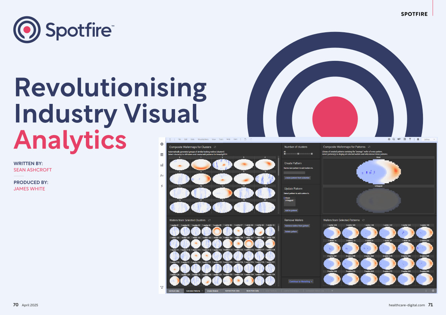The height and width of the screenshot is (315, 446).
Task: Open the Tools menu
Action: [x=221, y=139]
